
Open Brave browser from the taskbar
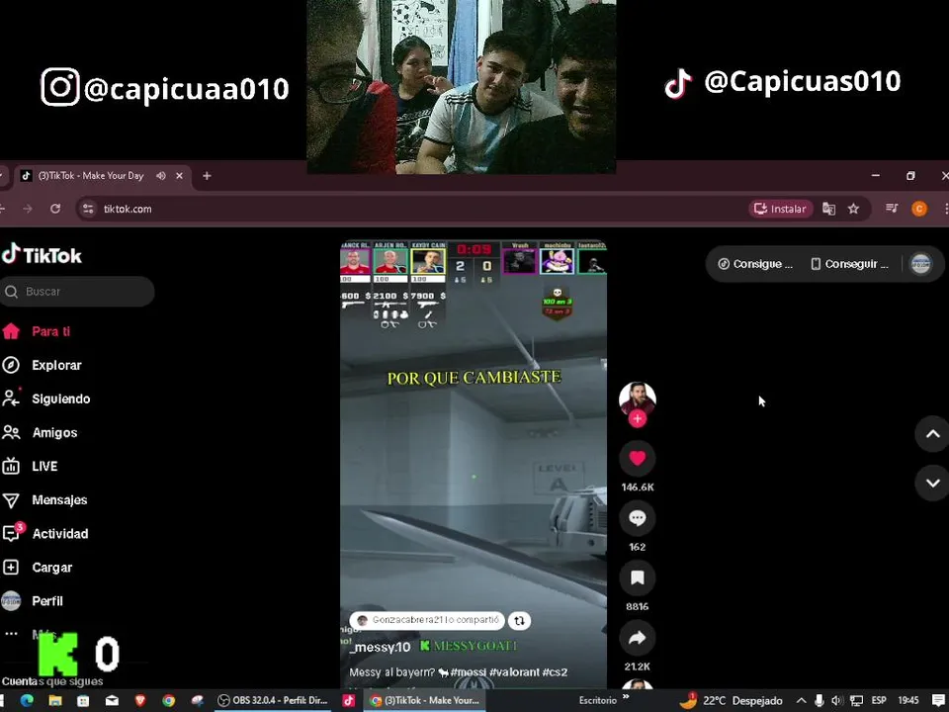[x=140, y=700]
